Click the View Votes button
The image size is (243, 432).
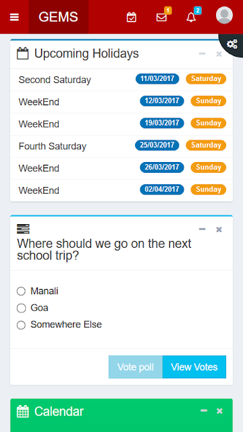click(x=194, y=367)
